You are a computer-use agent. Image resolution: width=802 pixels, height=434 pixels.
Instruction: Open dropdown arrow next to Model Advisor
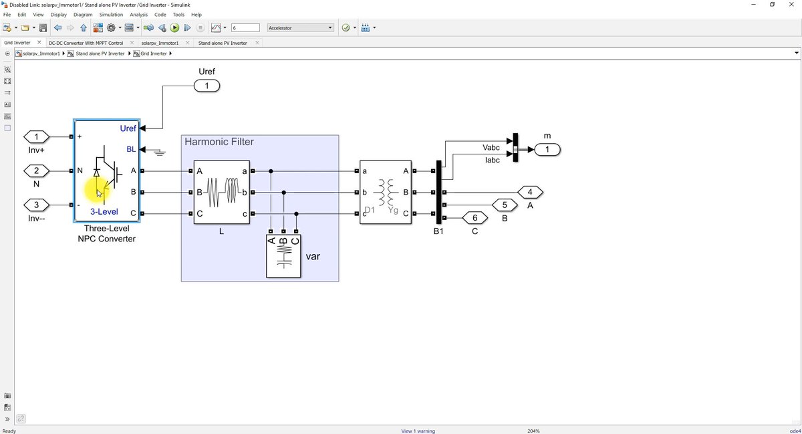pyautogui.click(x=354, y=28)
